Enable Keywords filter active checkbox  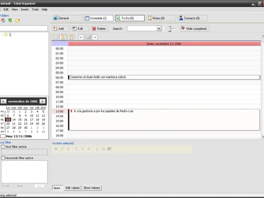(3, 158)
